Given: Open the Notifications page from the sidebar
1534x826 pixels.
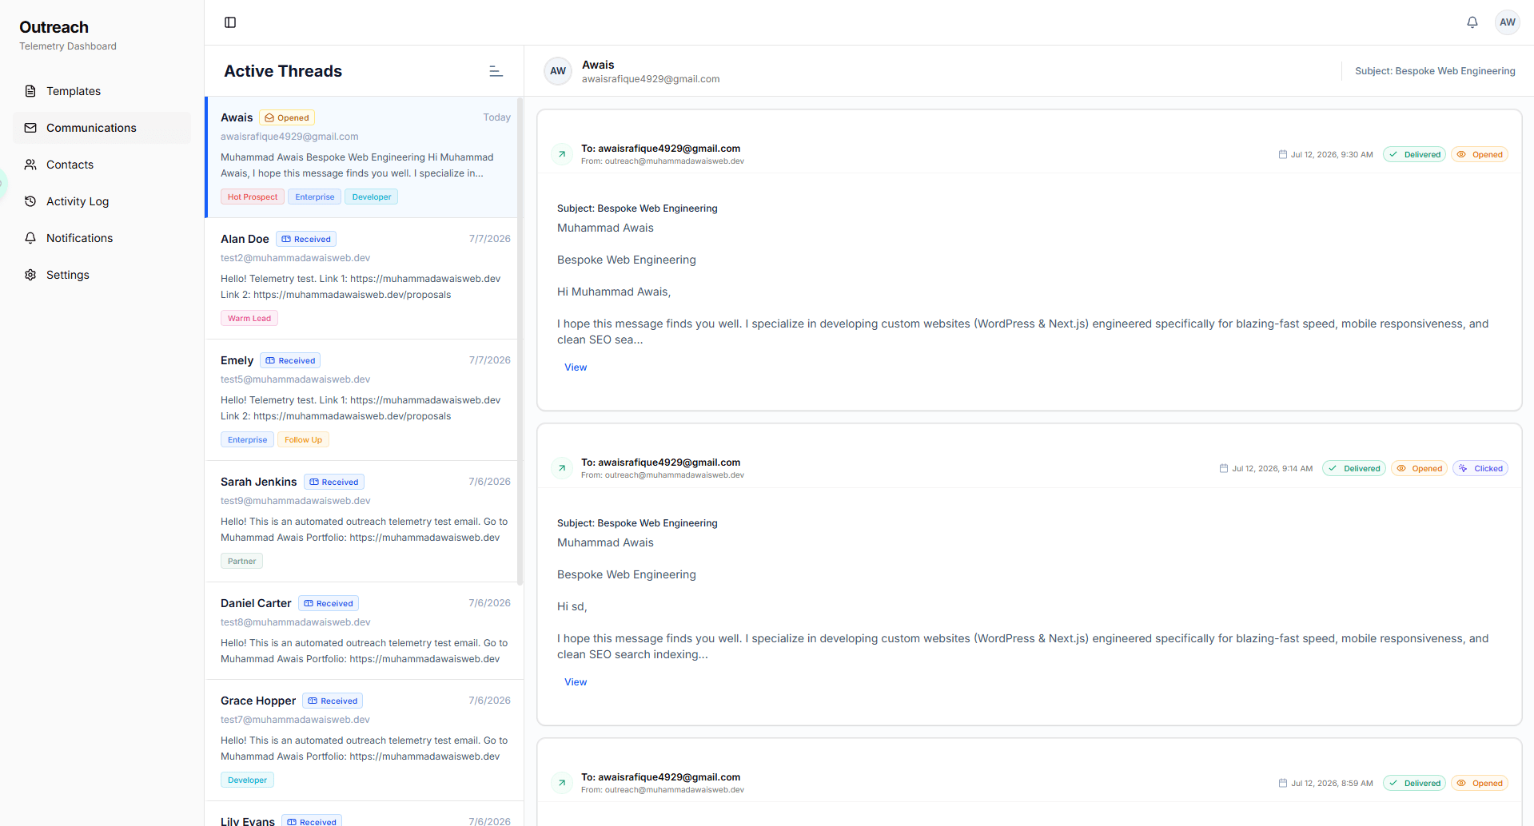Looking at the screenshot, I should pos(102,238).
